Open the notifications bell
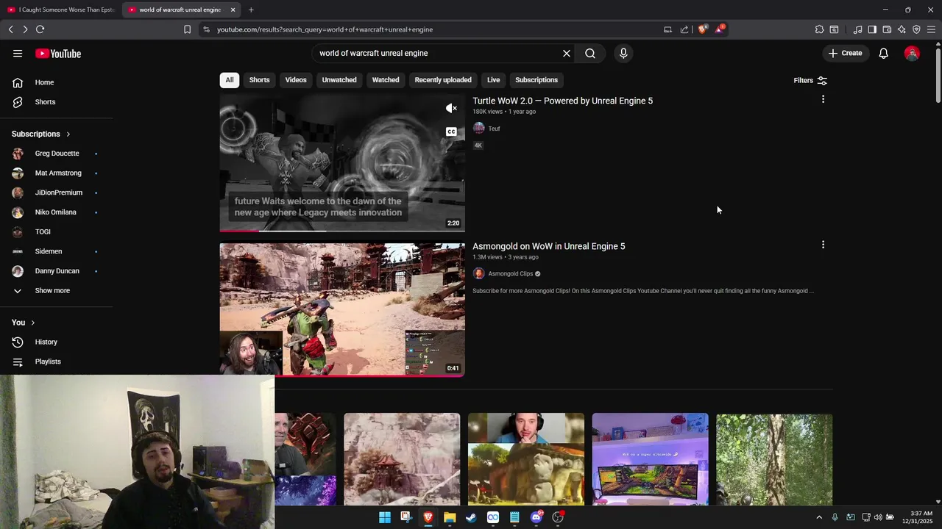The height and width of the screenshot is (529, 942). click(x=884, y=54)
